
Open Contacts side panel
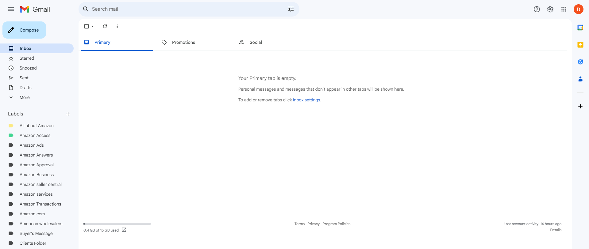(580, 79)
